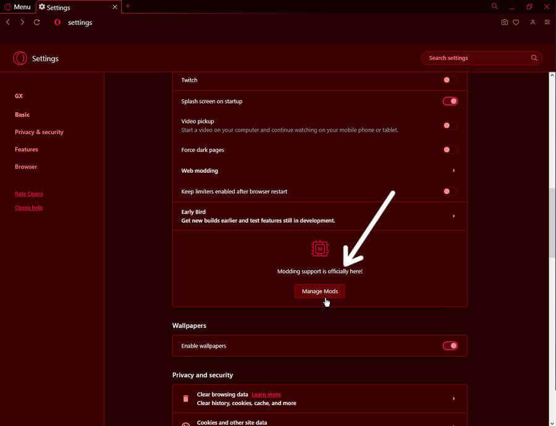The width and height of the screenshot is (556, 426).
Task: Click the Modding support is officially here text
Action: tap(319, 272)
